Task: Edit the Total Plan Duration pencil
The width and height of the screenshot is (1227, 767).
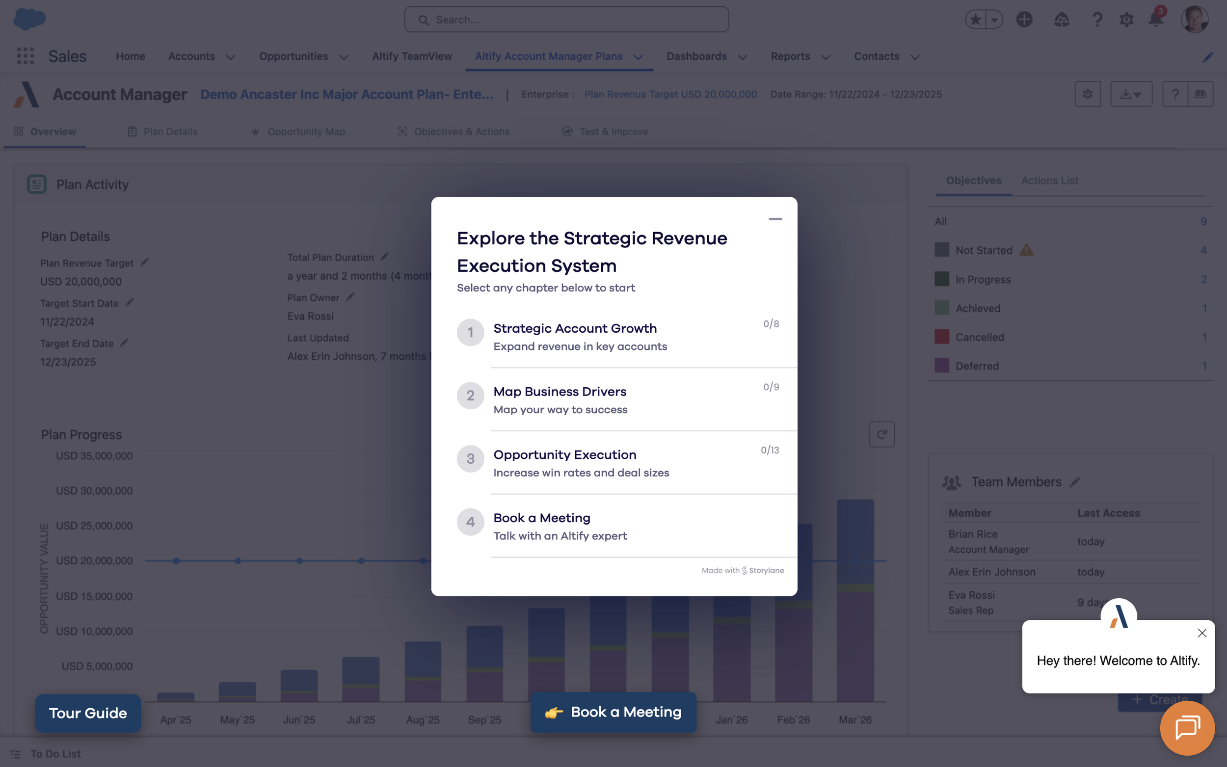Action: pos(384,256)
